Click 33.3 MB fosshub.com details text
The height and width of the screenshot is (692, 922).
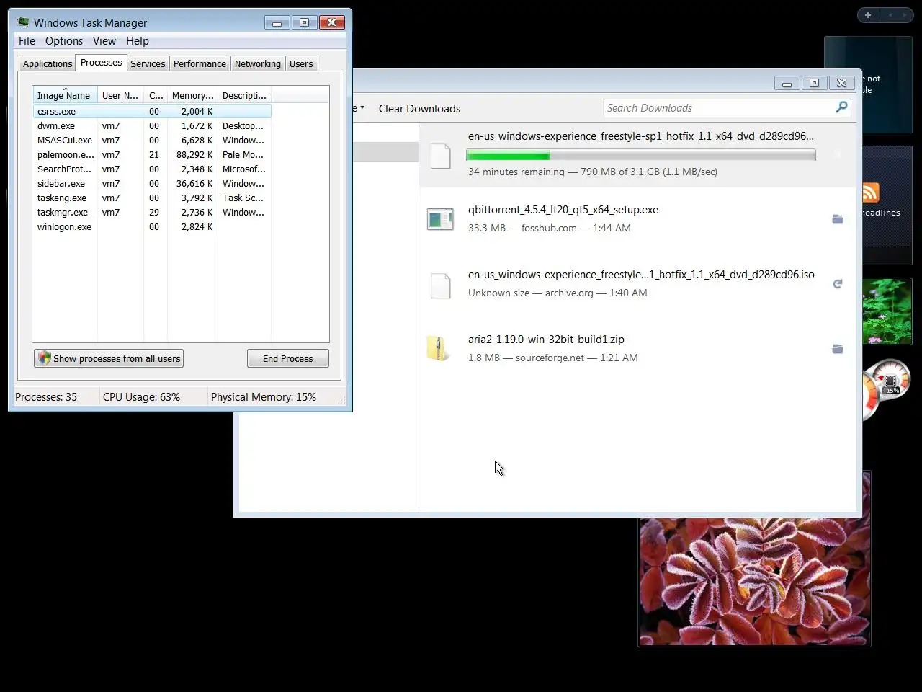[550, 228]
